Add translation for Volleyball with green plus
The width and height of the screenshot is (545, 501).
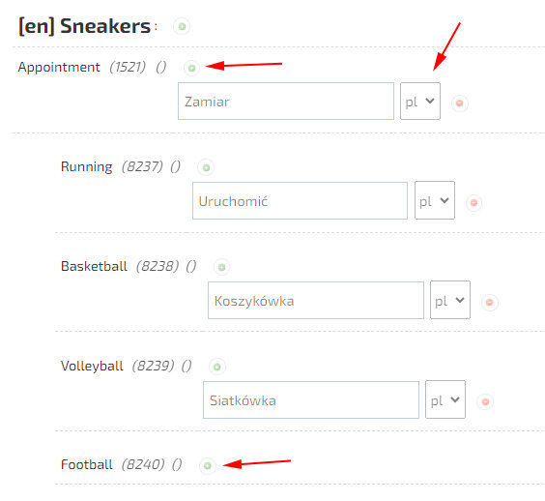(216, 367)
